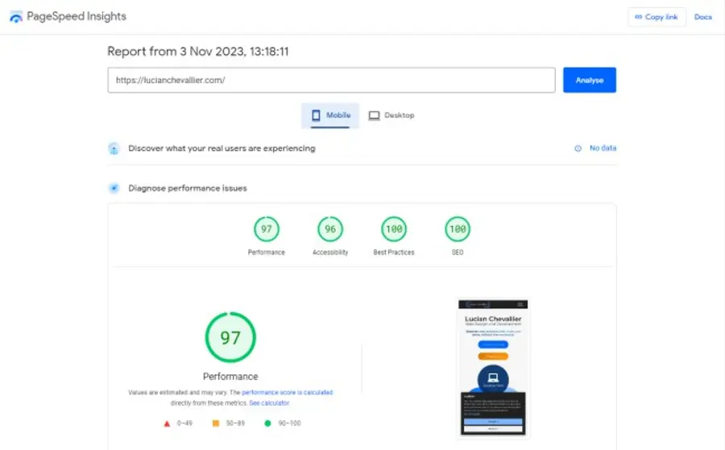
Task: Click the orange square 50–89 legend icon
Action: pyautogui.click(x=215, y=423)
